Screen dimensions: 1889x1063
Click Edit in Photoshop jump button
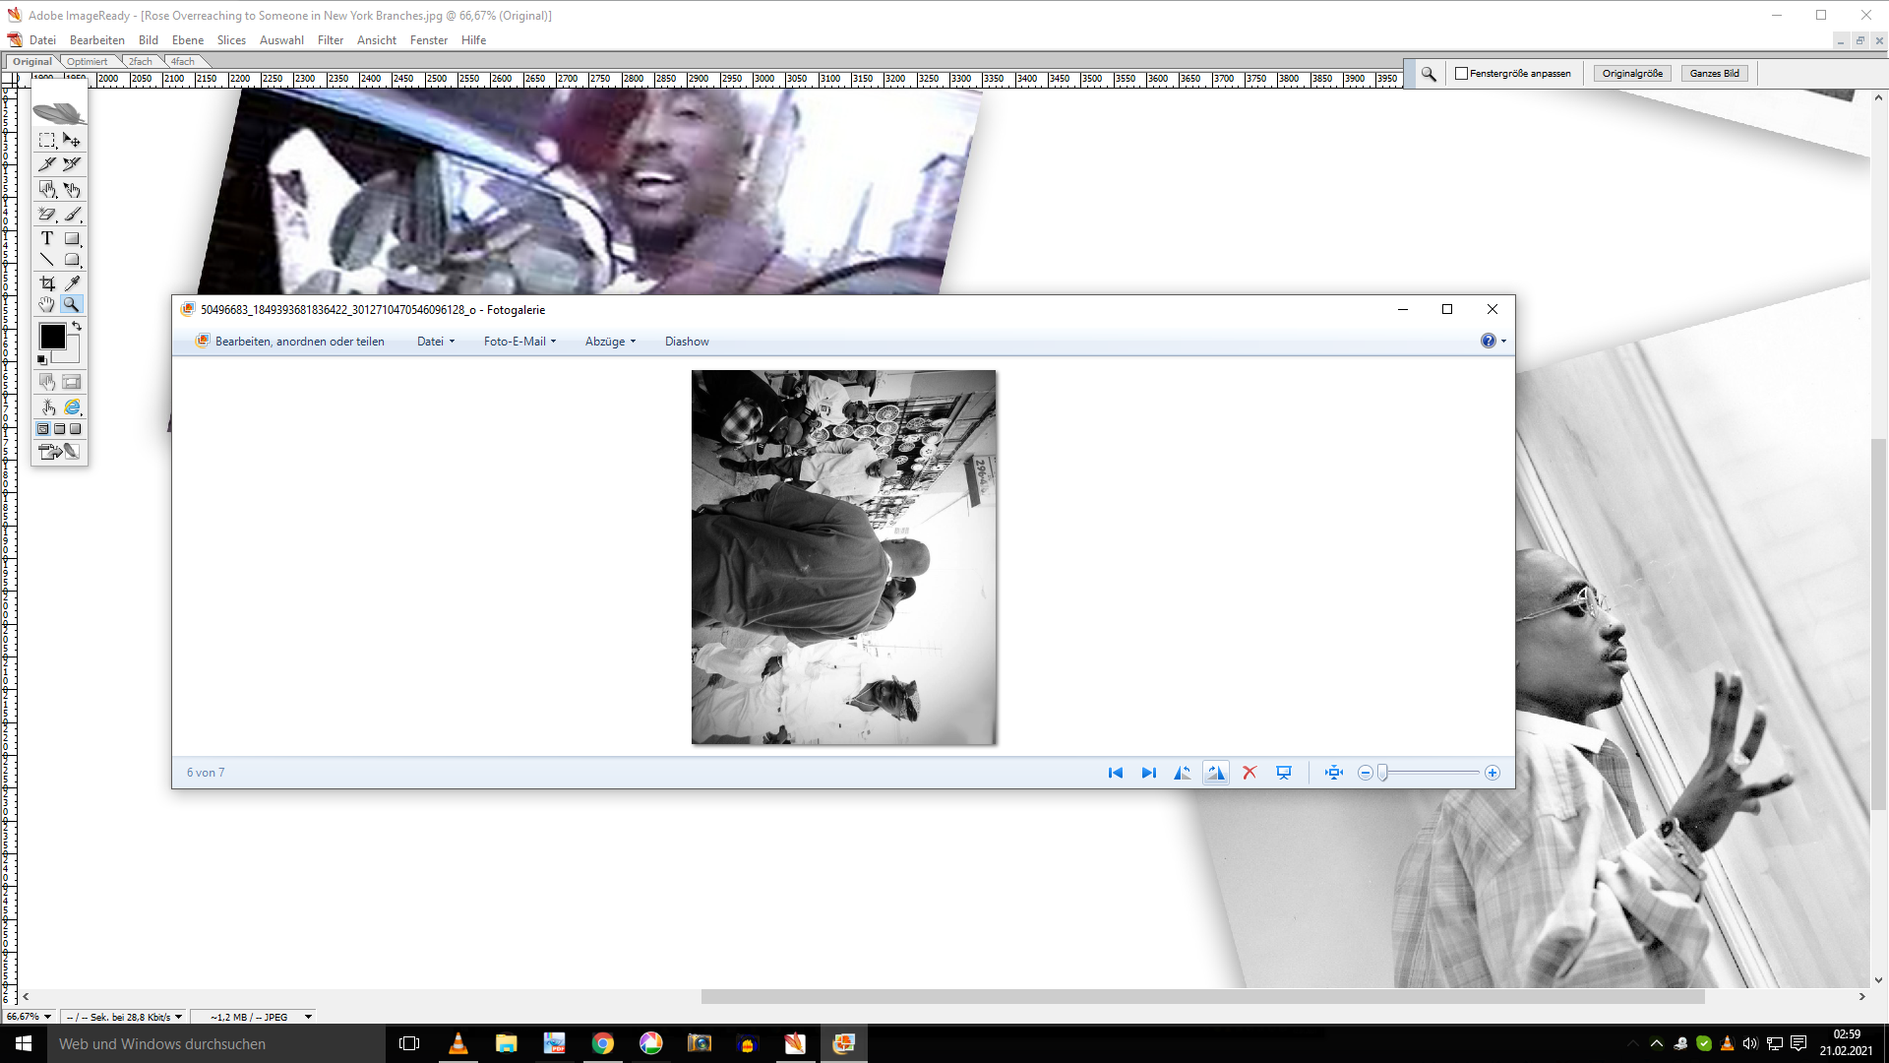tap(59, 452)
